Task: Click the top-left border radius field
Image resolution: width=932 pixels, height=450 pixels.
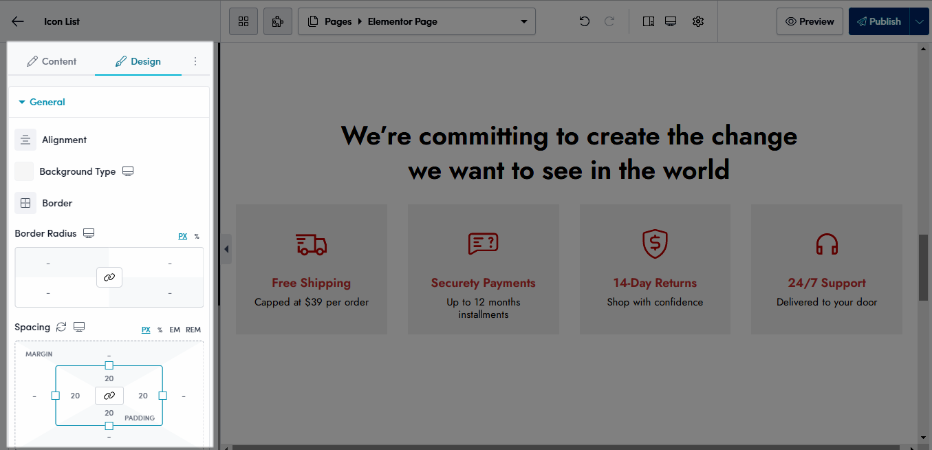Action: (x=48, y=263)
